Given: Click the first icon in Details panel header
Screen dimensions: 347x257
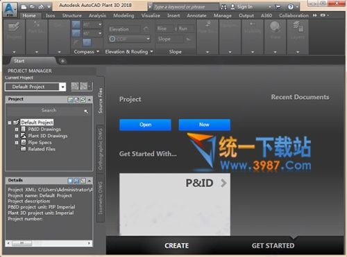Looking at the screenshot, I should pos(70,181).
